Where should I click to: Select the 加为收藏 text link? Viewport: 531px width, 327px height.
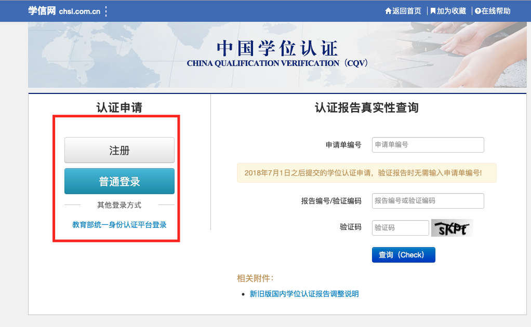click(x=451, y=11)
